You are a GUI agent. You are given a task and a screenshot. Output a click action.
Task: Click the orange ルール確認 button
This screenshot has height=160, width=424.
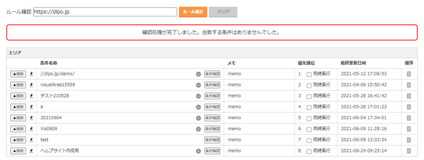pyautogui.click(x=193, y=12)
